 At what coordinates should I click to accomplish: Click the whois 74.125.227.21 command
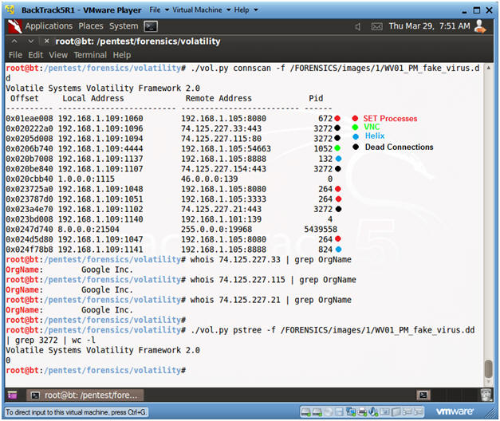click(x=270, y=300)
